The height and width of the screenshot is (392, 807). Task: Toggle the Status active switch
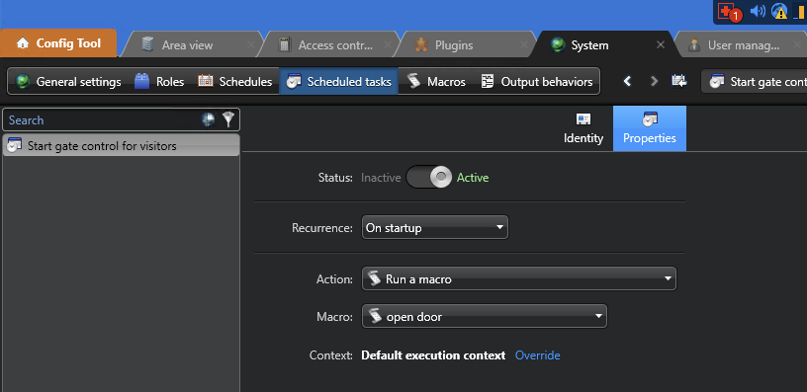(429, 178)
